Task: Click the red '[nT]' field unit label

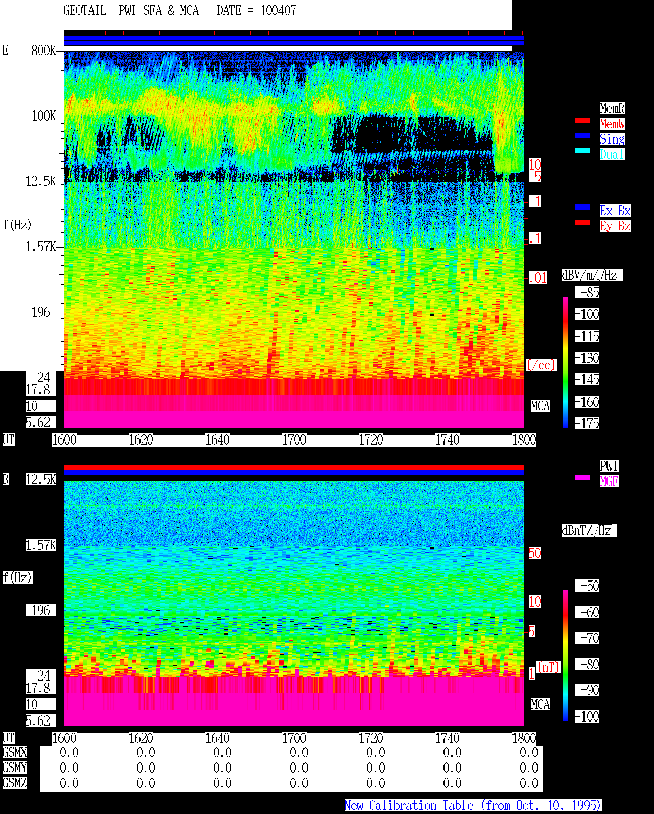Action: click(x=549, y=667)
